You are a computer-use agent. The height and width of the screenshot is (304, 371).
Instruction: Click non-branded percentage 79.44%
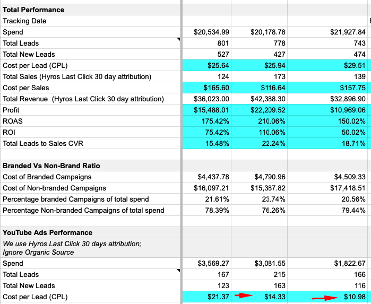327,210
